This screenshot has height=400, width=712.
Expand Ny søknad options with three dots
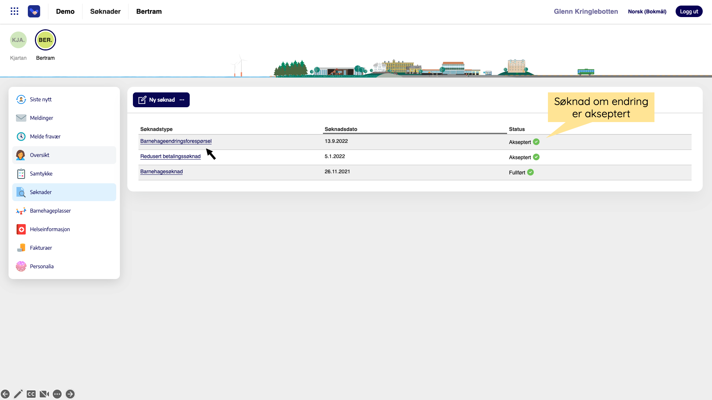click(182, 100)
